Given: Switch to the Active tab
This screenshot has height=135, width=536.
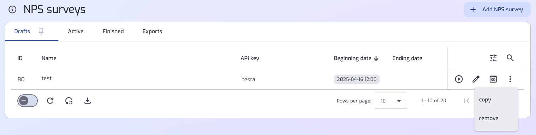Looking at the screenshot, I should pos(76,31).
